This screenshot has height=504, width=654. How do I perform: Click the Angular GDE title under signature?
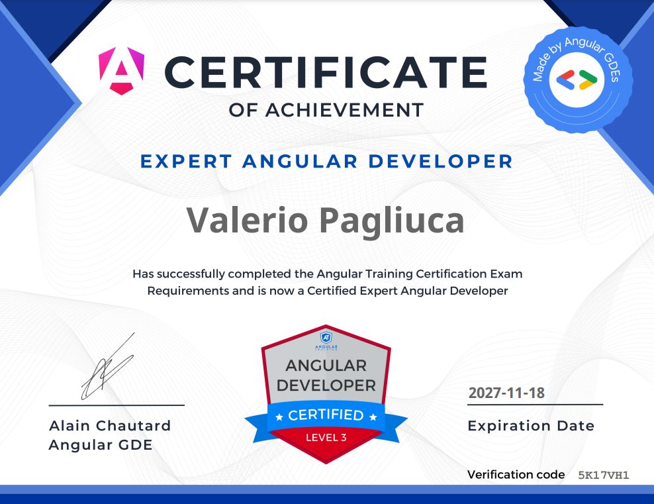101,445
